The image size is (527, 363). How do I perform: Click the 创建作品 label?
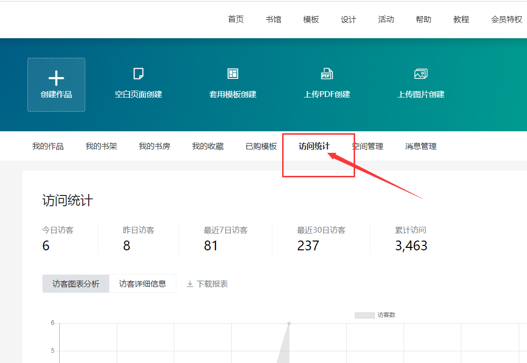56,95
